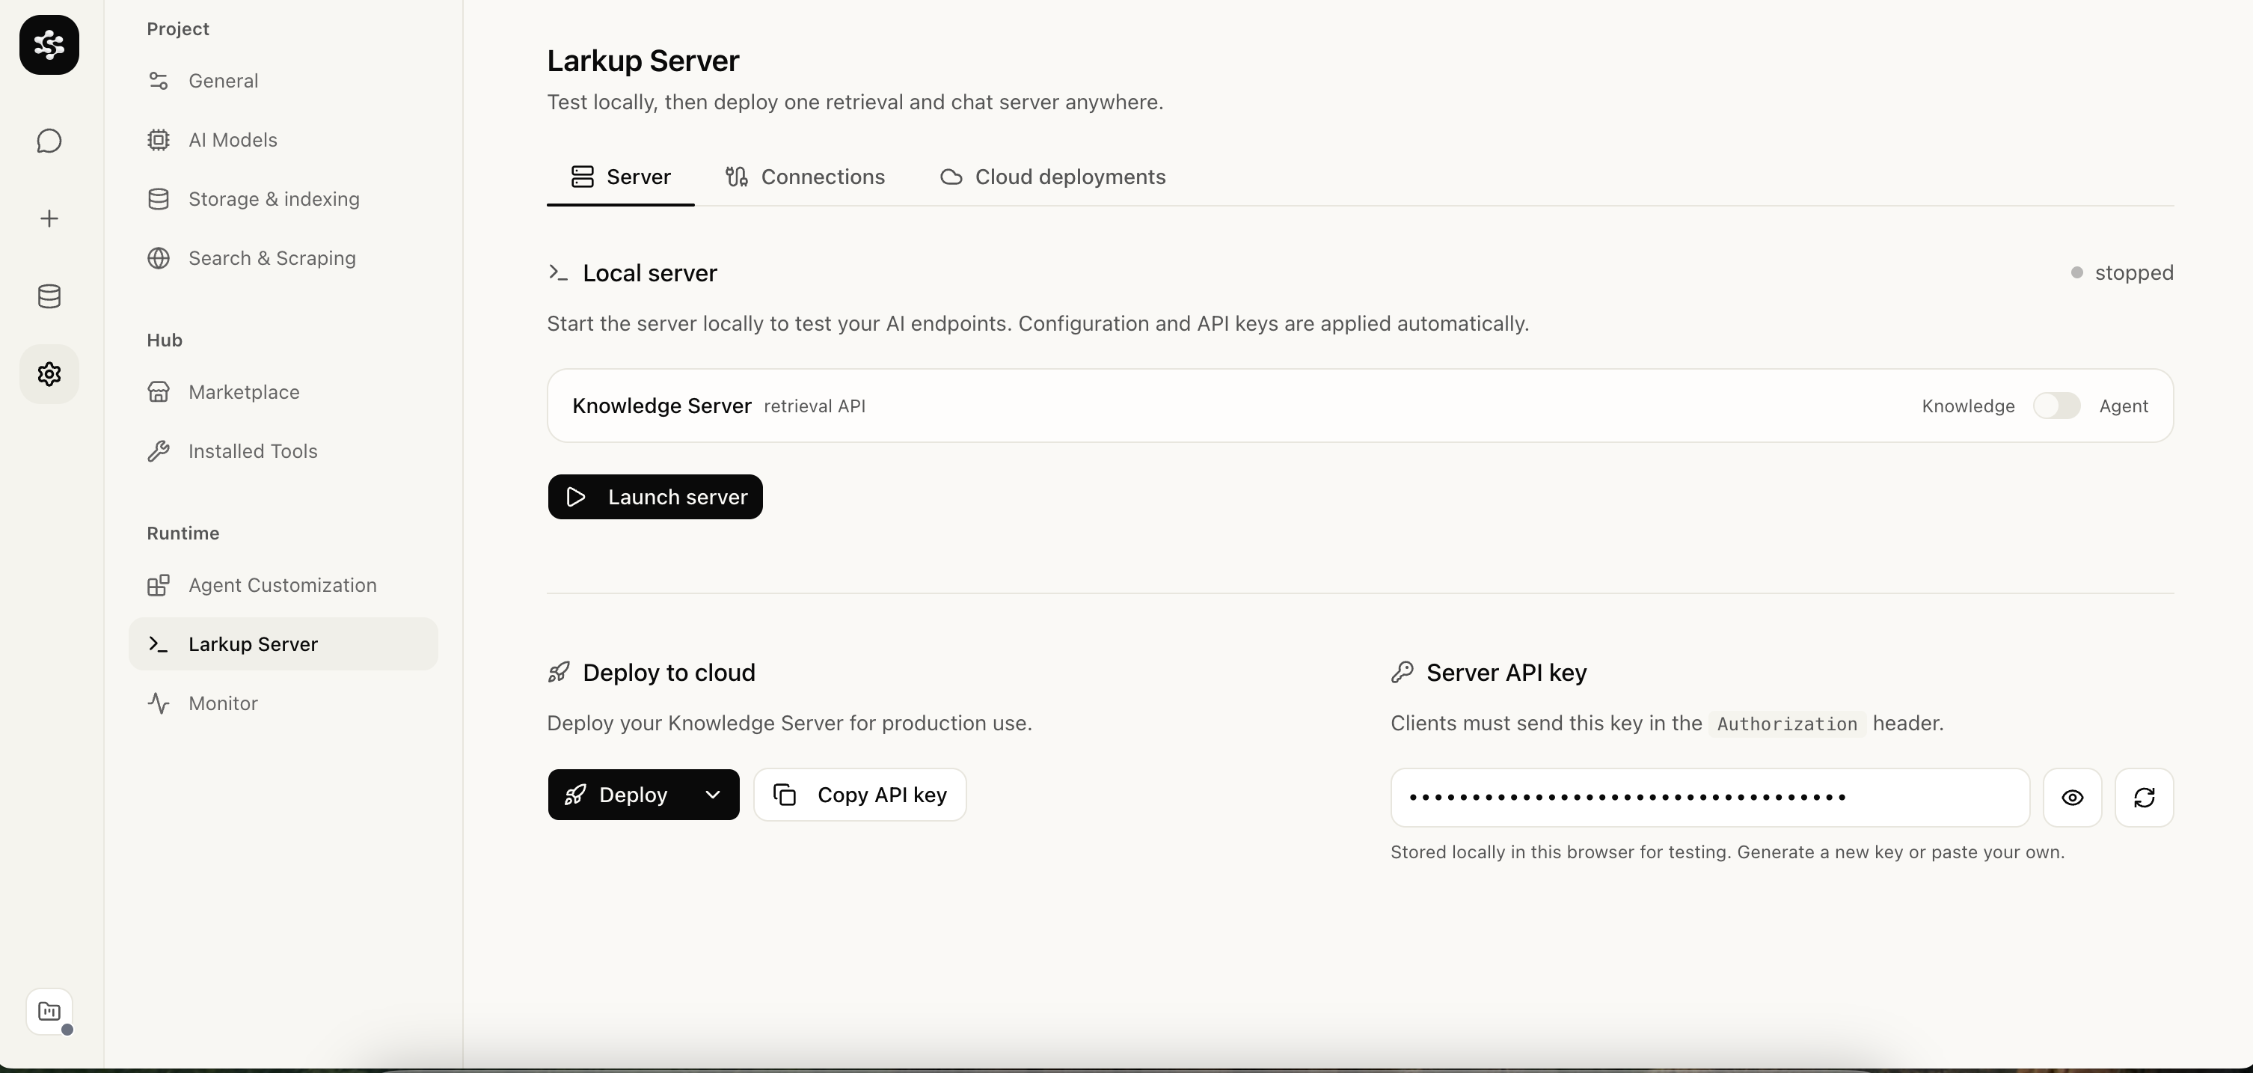
Task: Click the Storage & indexing cylinder icon
Action: (x=159, y=199)
